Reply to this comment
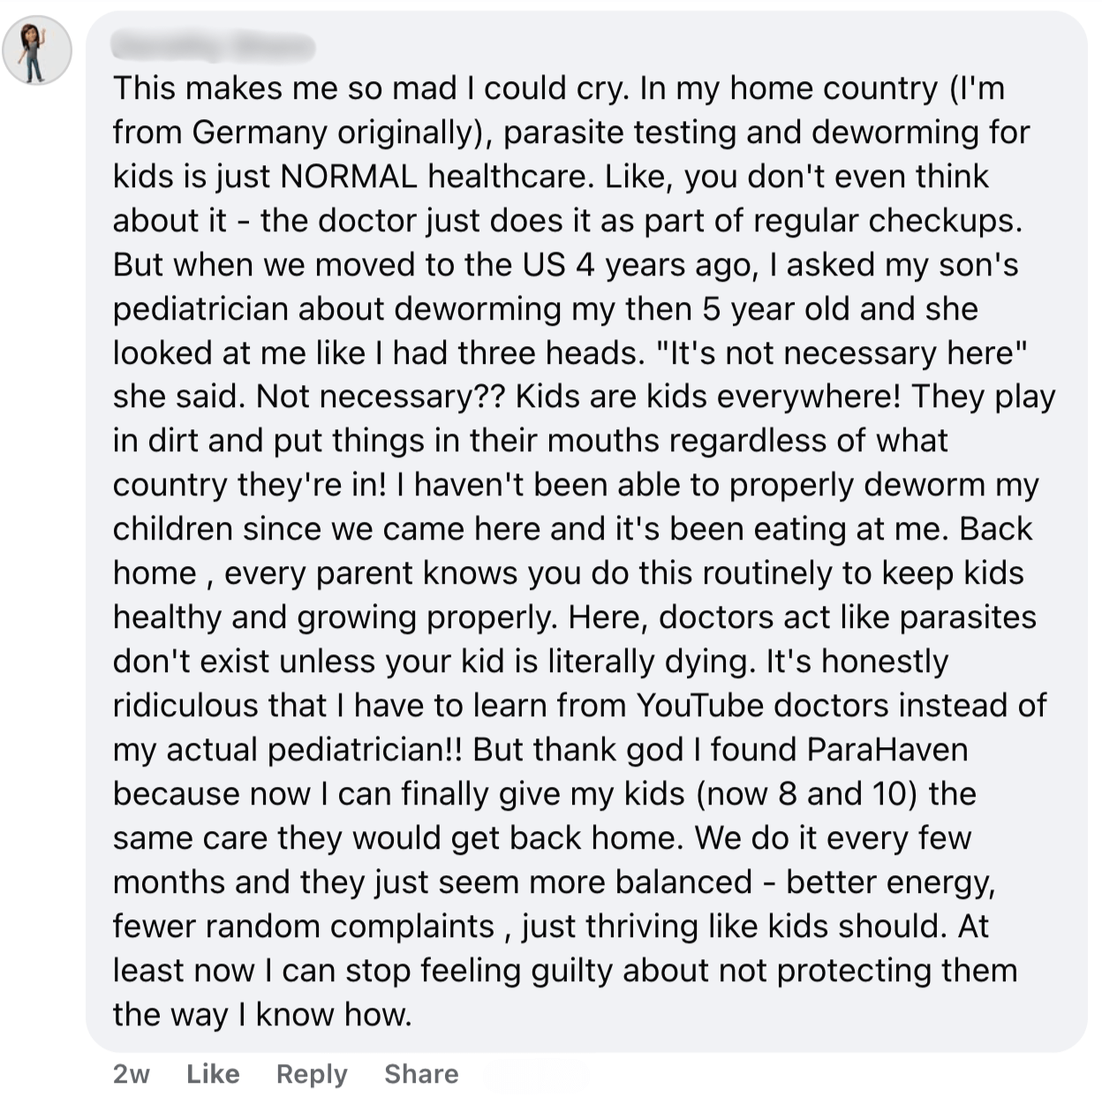This screenshot has width=1102, height=1097. [312, 1074]
